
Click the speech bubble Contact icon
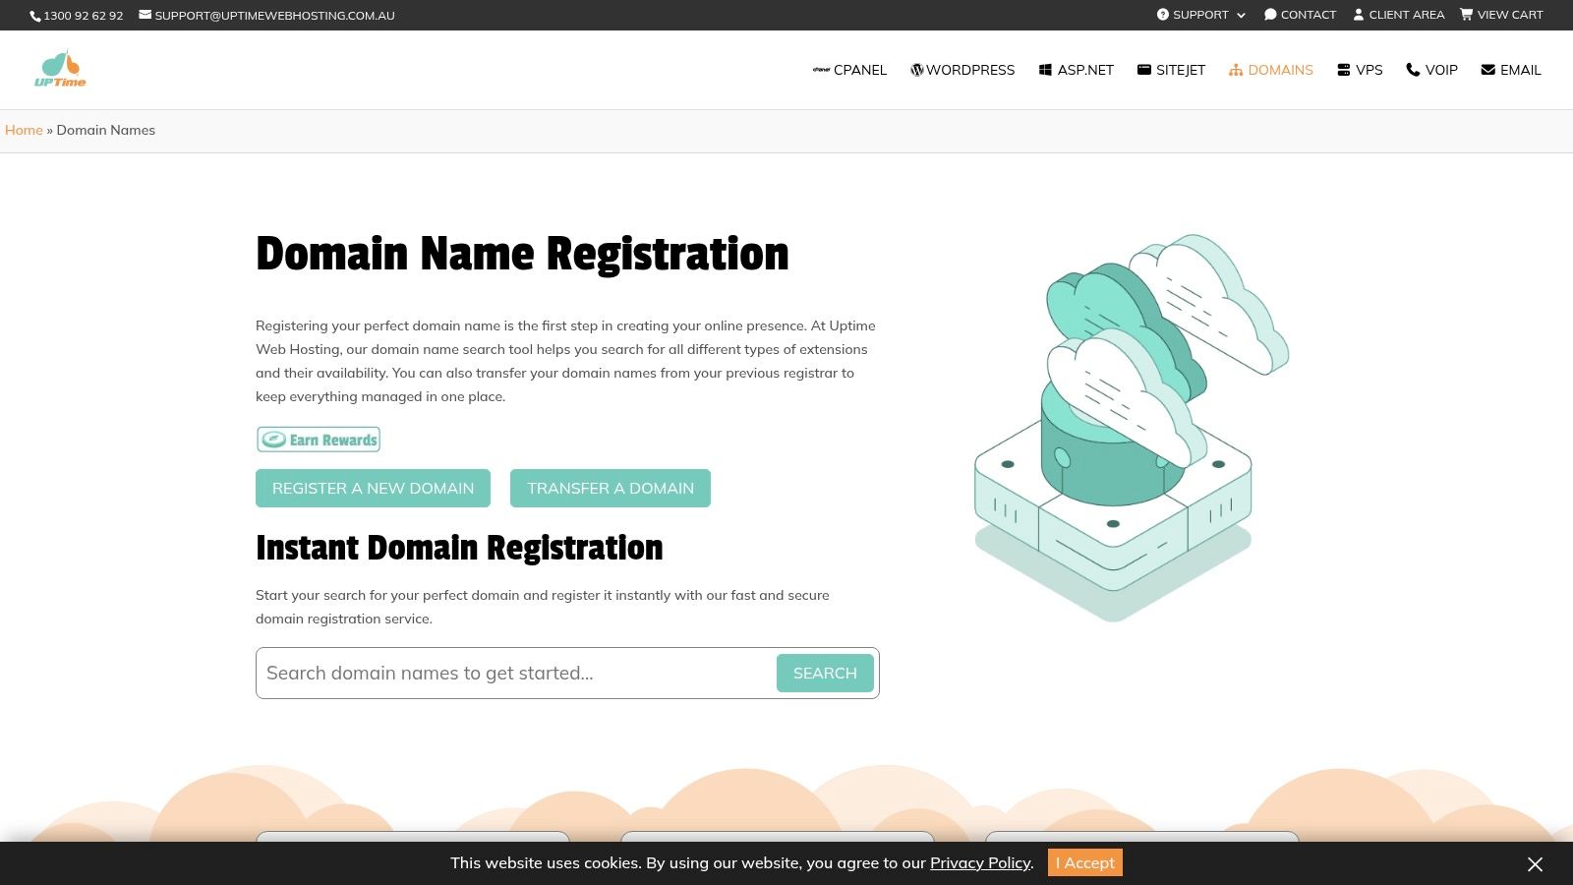pos(1270,15)
